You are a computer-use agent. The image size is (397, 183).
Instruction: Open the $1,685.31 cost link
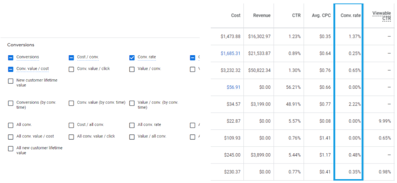(230, 54)
